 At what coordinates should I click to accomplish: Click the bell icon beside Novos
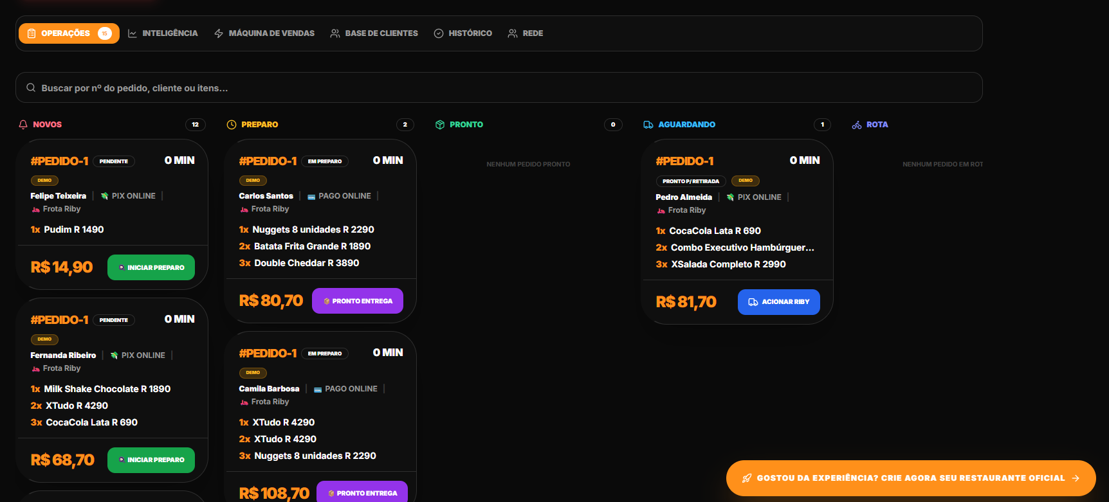click(23, 125)
